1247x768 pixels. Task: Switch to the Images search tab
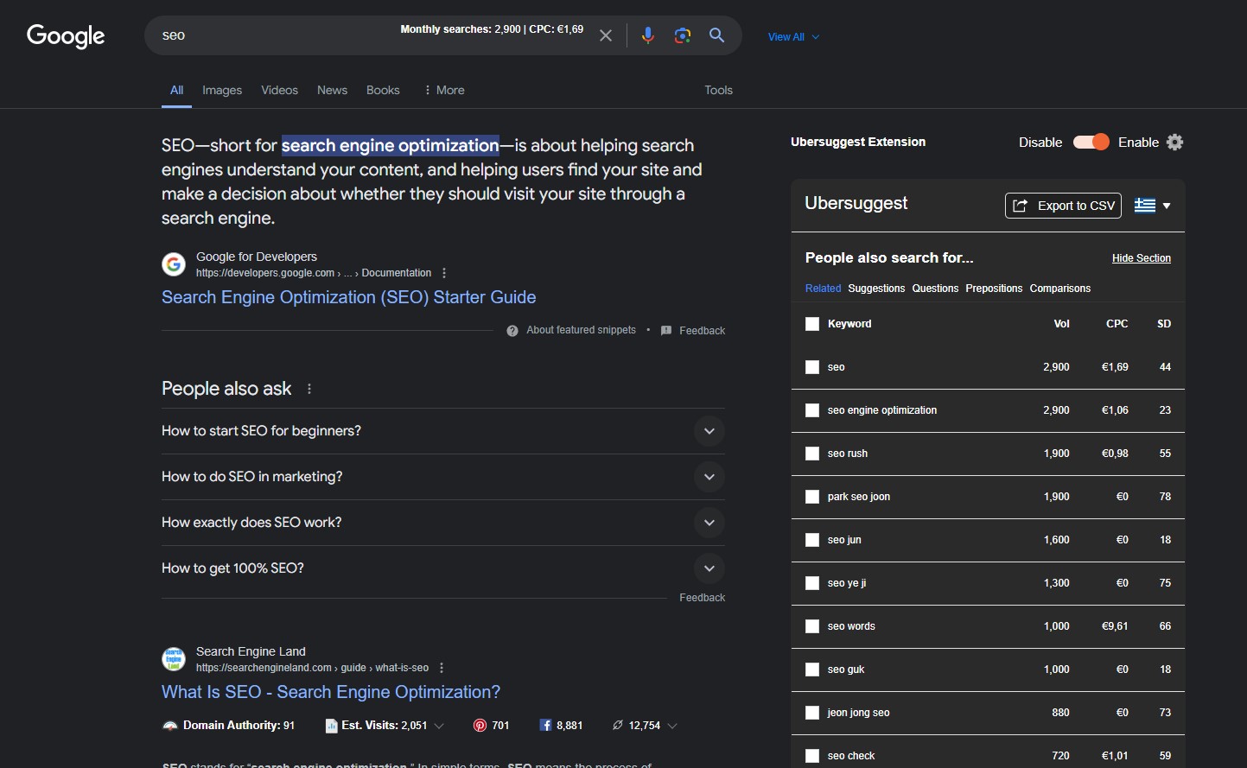222,91
